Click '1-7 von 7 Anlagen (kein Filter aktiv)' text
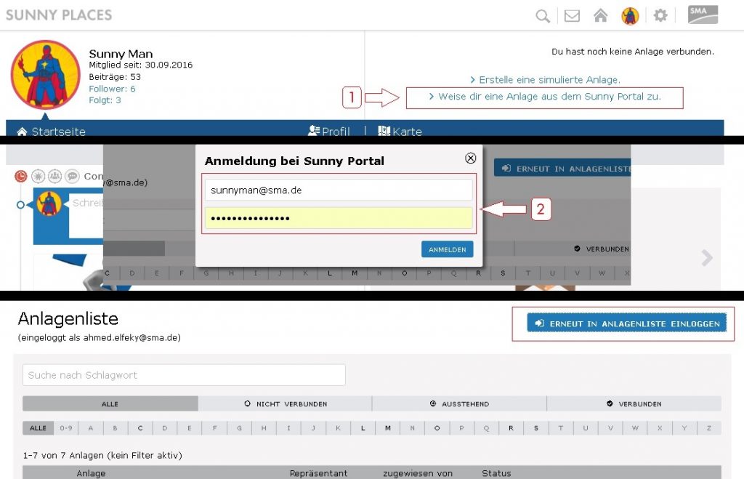The image size is (744, 479). [x=102, y=455]
